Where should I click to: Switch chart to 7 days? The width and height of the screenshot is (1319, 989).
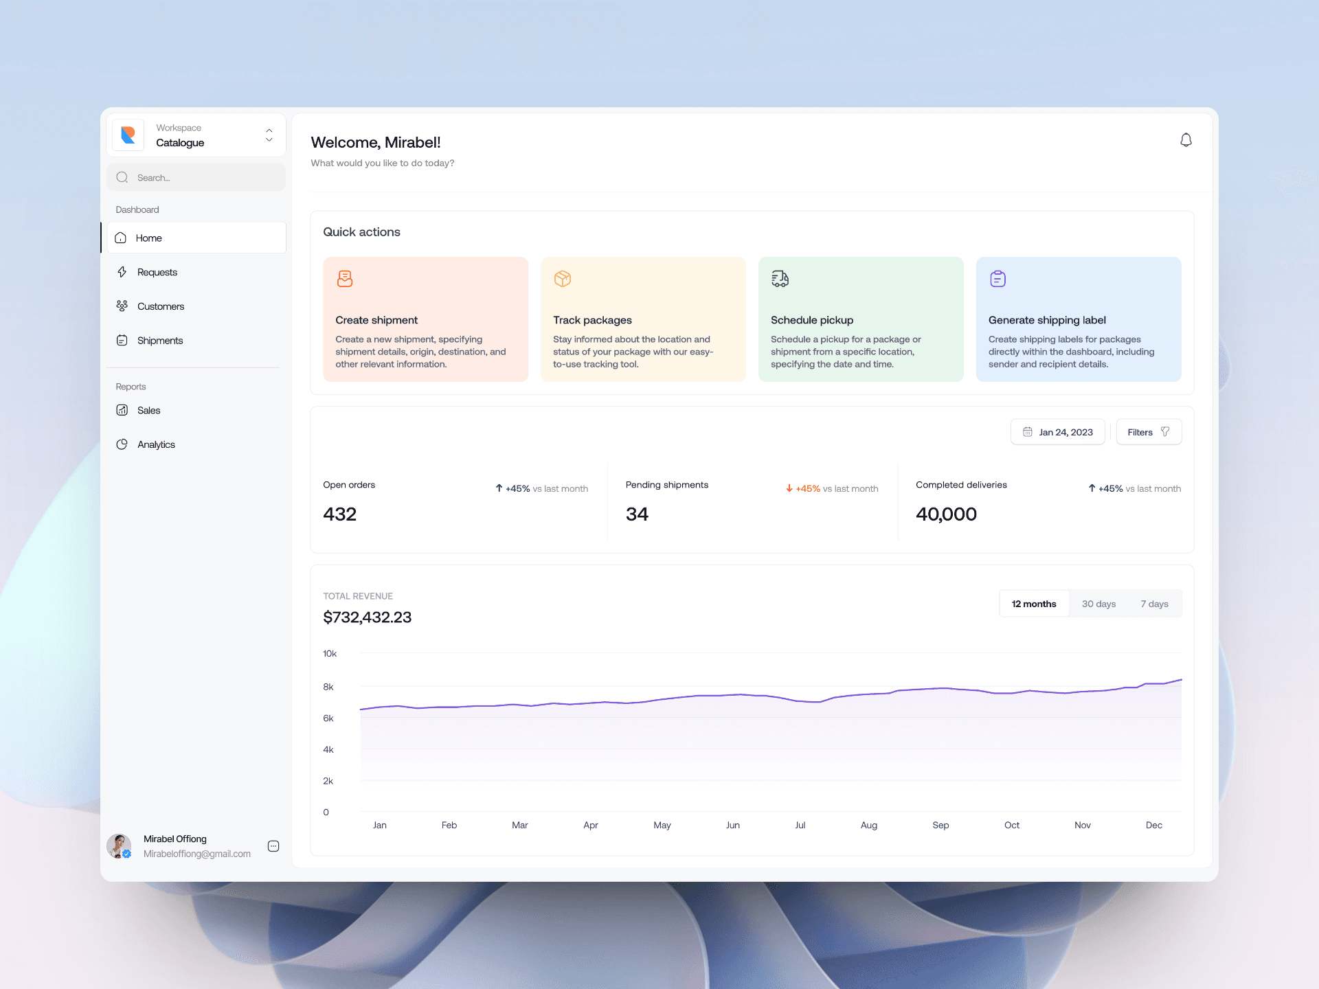[x=1154, y=604]
